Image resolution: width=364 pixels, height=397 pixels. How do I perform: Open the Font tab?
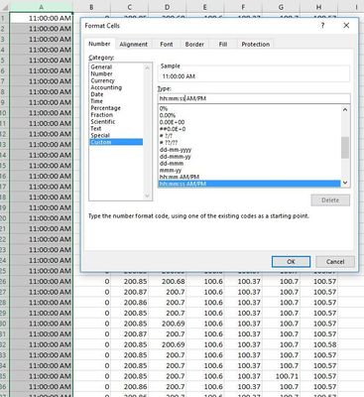click(167, 44)
